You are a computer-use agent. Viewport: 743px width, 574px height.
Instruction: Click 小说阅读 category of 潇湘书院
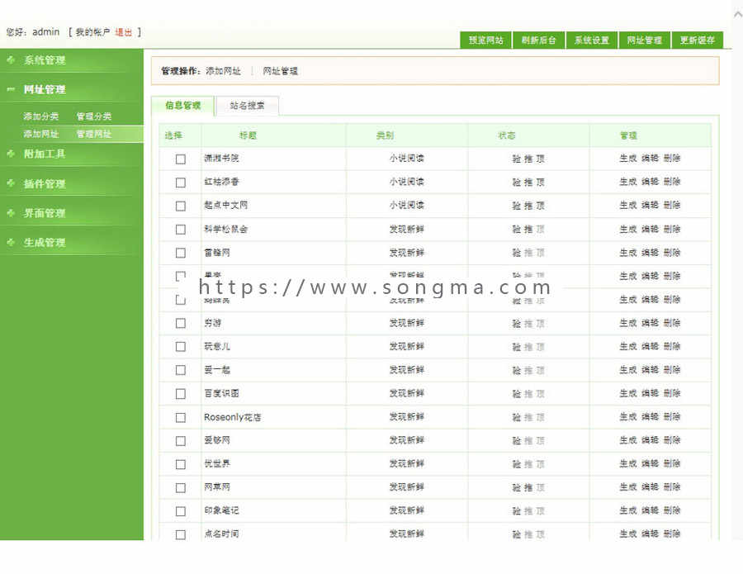pos(406,159)
